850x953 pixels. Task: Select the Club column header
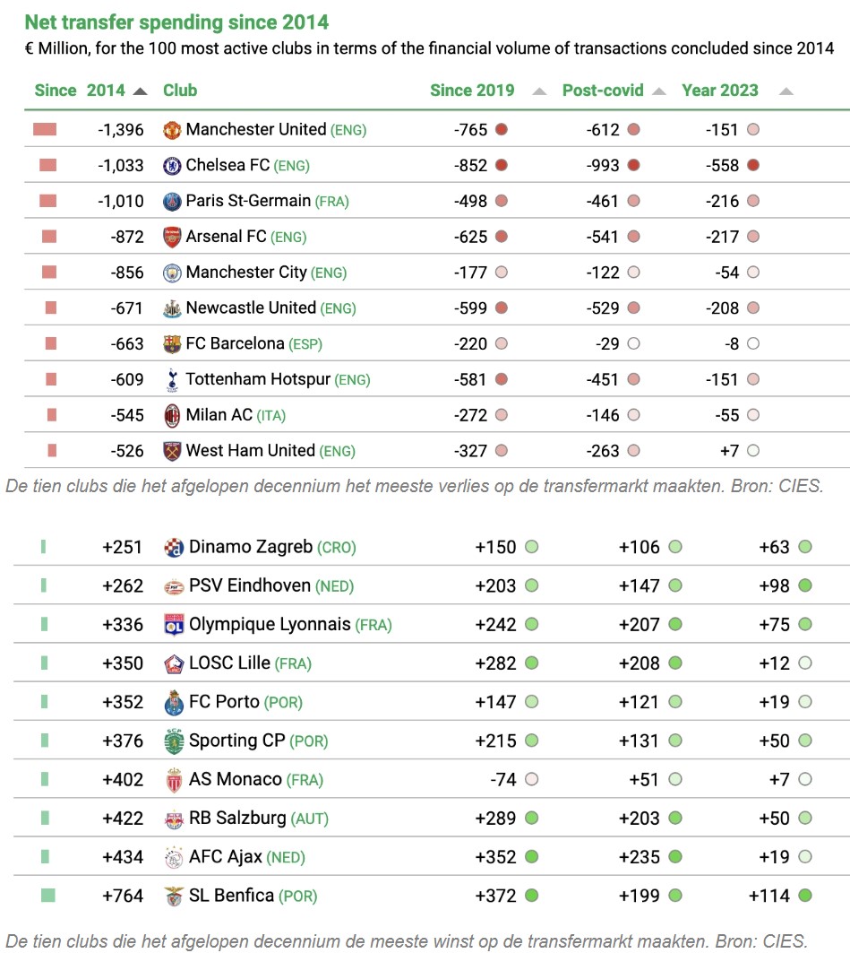(180, 91)
